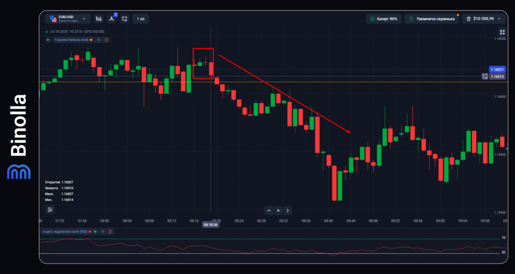Open the 1 хв timeframe selector
This screenshot has width=515, height=274.
tap(140, 19)
